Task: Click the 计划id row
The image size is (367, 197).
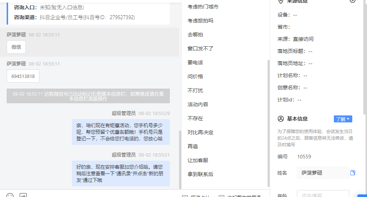Action: pos(290,100)
